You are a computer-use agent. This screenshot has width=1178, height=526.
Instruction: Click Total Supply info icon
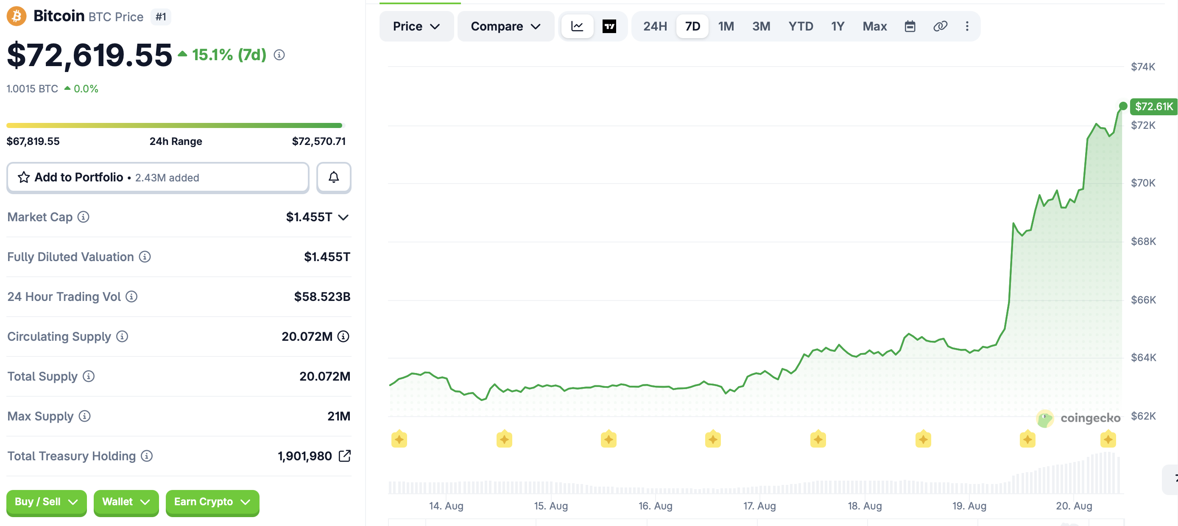pyautogui.click(x=89, y=376)
